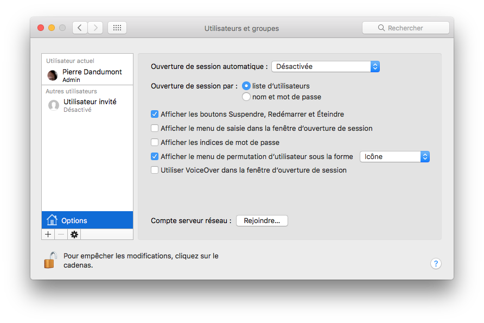
Task: Select Utilisateur invité in user list
Action: coord(87,105)
